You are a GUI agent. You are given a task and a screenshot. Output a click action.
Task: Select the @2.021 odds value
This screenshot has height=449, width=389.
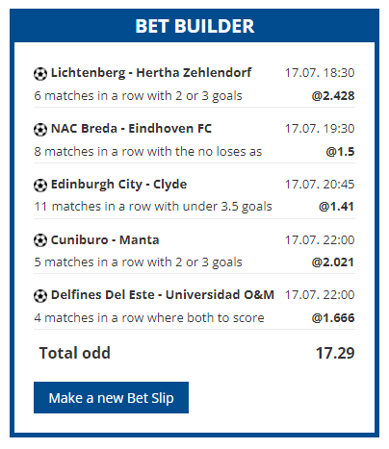[x=333, y=262]
